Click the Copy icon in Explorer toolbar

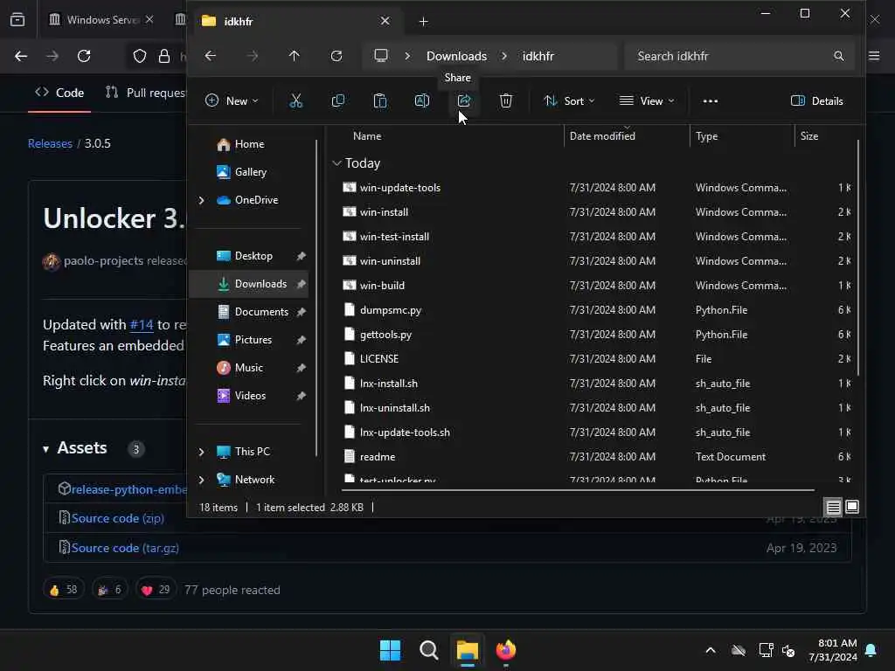pyautogui.click(x=338, y=101)
